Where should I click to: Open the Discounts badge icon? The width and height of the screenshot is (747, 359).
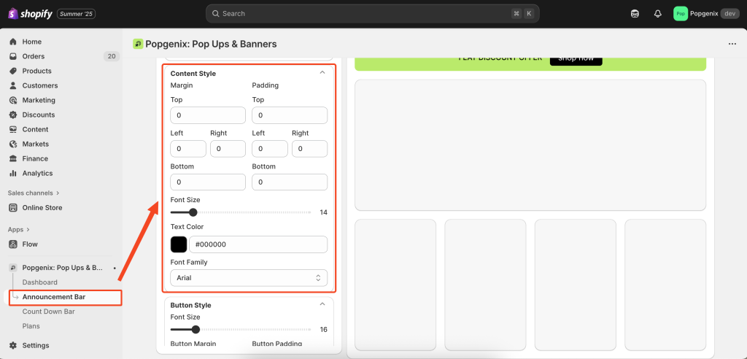[13, 115]
